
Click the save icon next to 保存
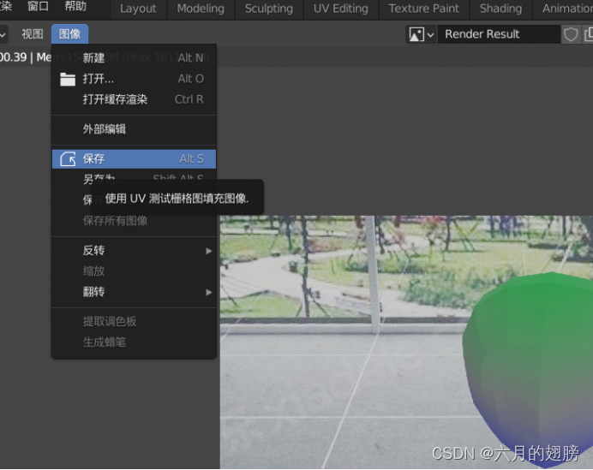(68, 159)
